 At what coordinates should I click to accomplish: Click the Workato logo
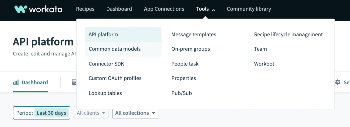(x=38, y=9)
